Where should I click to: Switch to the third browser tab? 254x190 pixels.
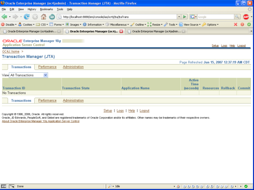(156, 31)
